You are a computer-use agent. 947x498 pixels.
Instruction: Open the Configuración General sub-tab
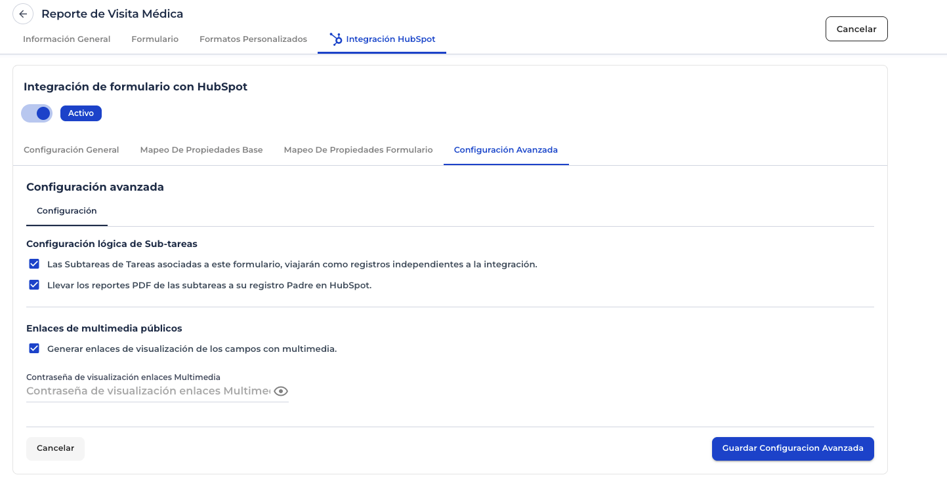(72, 150)
